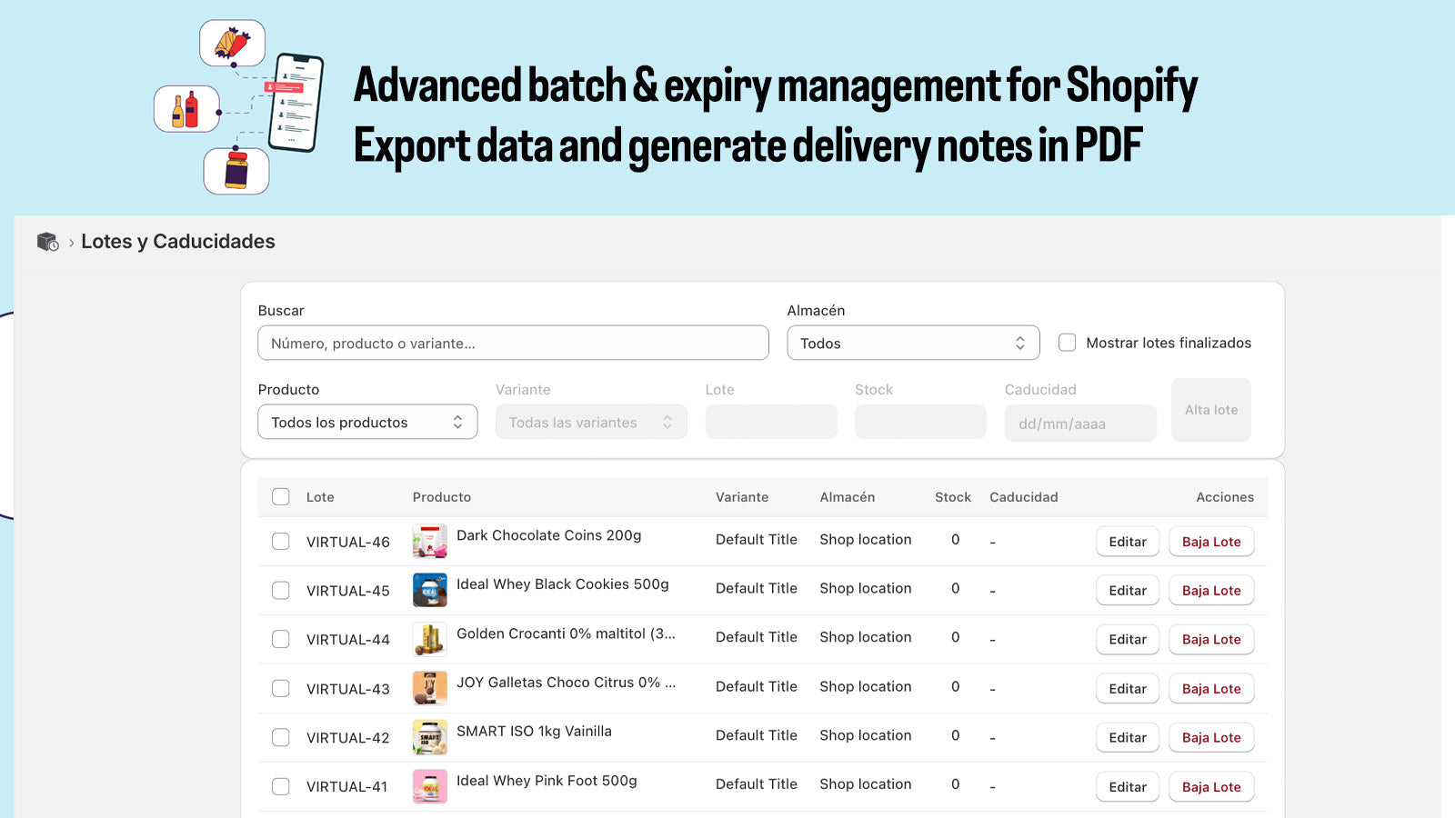The height and width of the screenshot is (818, 1455).
Task: Click the Lote input field
Action: (771, 422)
